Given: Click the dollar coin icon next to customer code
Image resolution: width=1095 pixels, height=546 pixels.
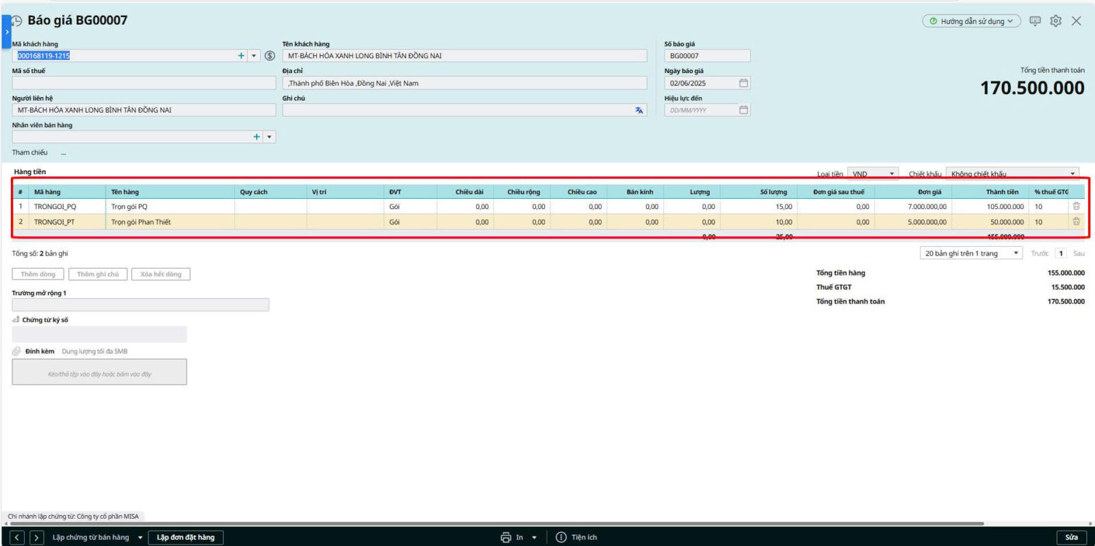Looking at the screenshot, I should point(270,56).
